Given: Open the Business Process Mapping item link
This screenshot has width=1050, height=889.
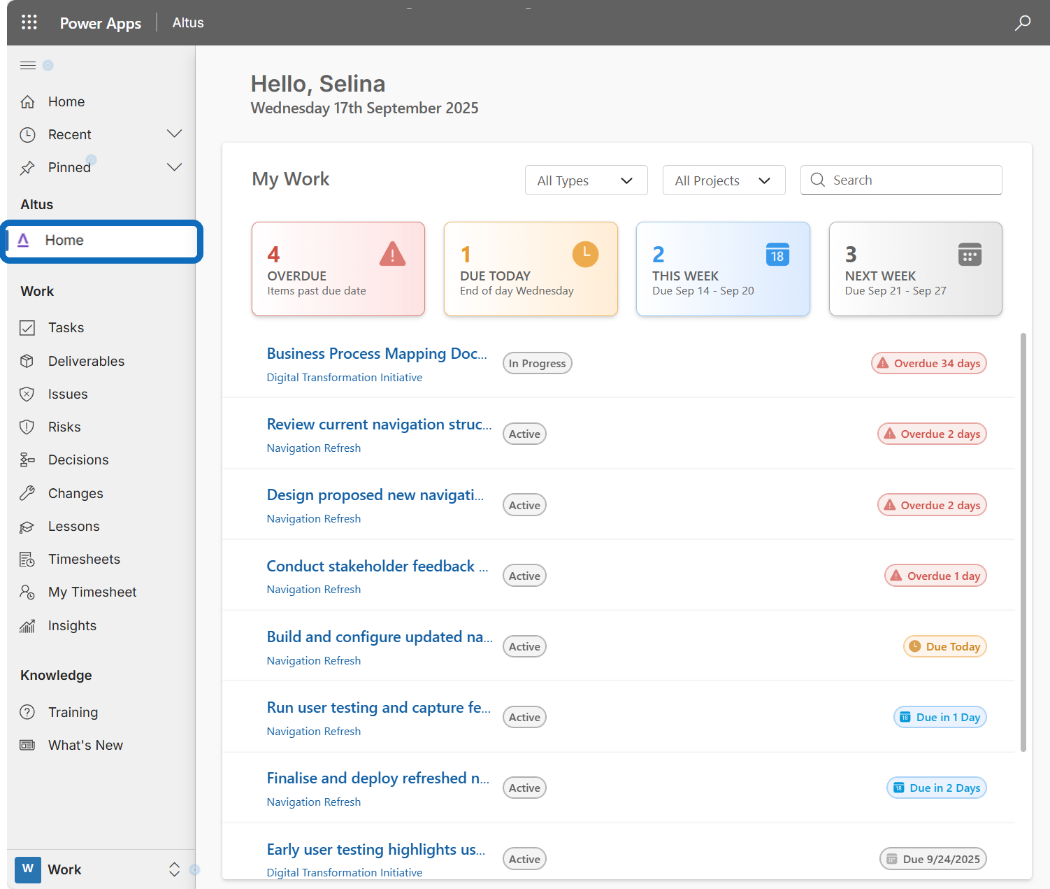Looking at the screenshot, I should [x=376, y=354].
